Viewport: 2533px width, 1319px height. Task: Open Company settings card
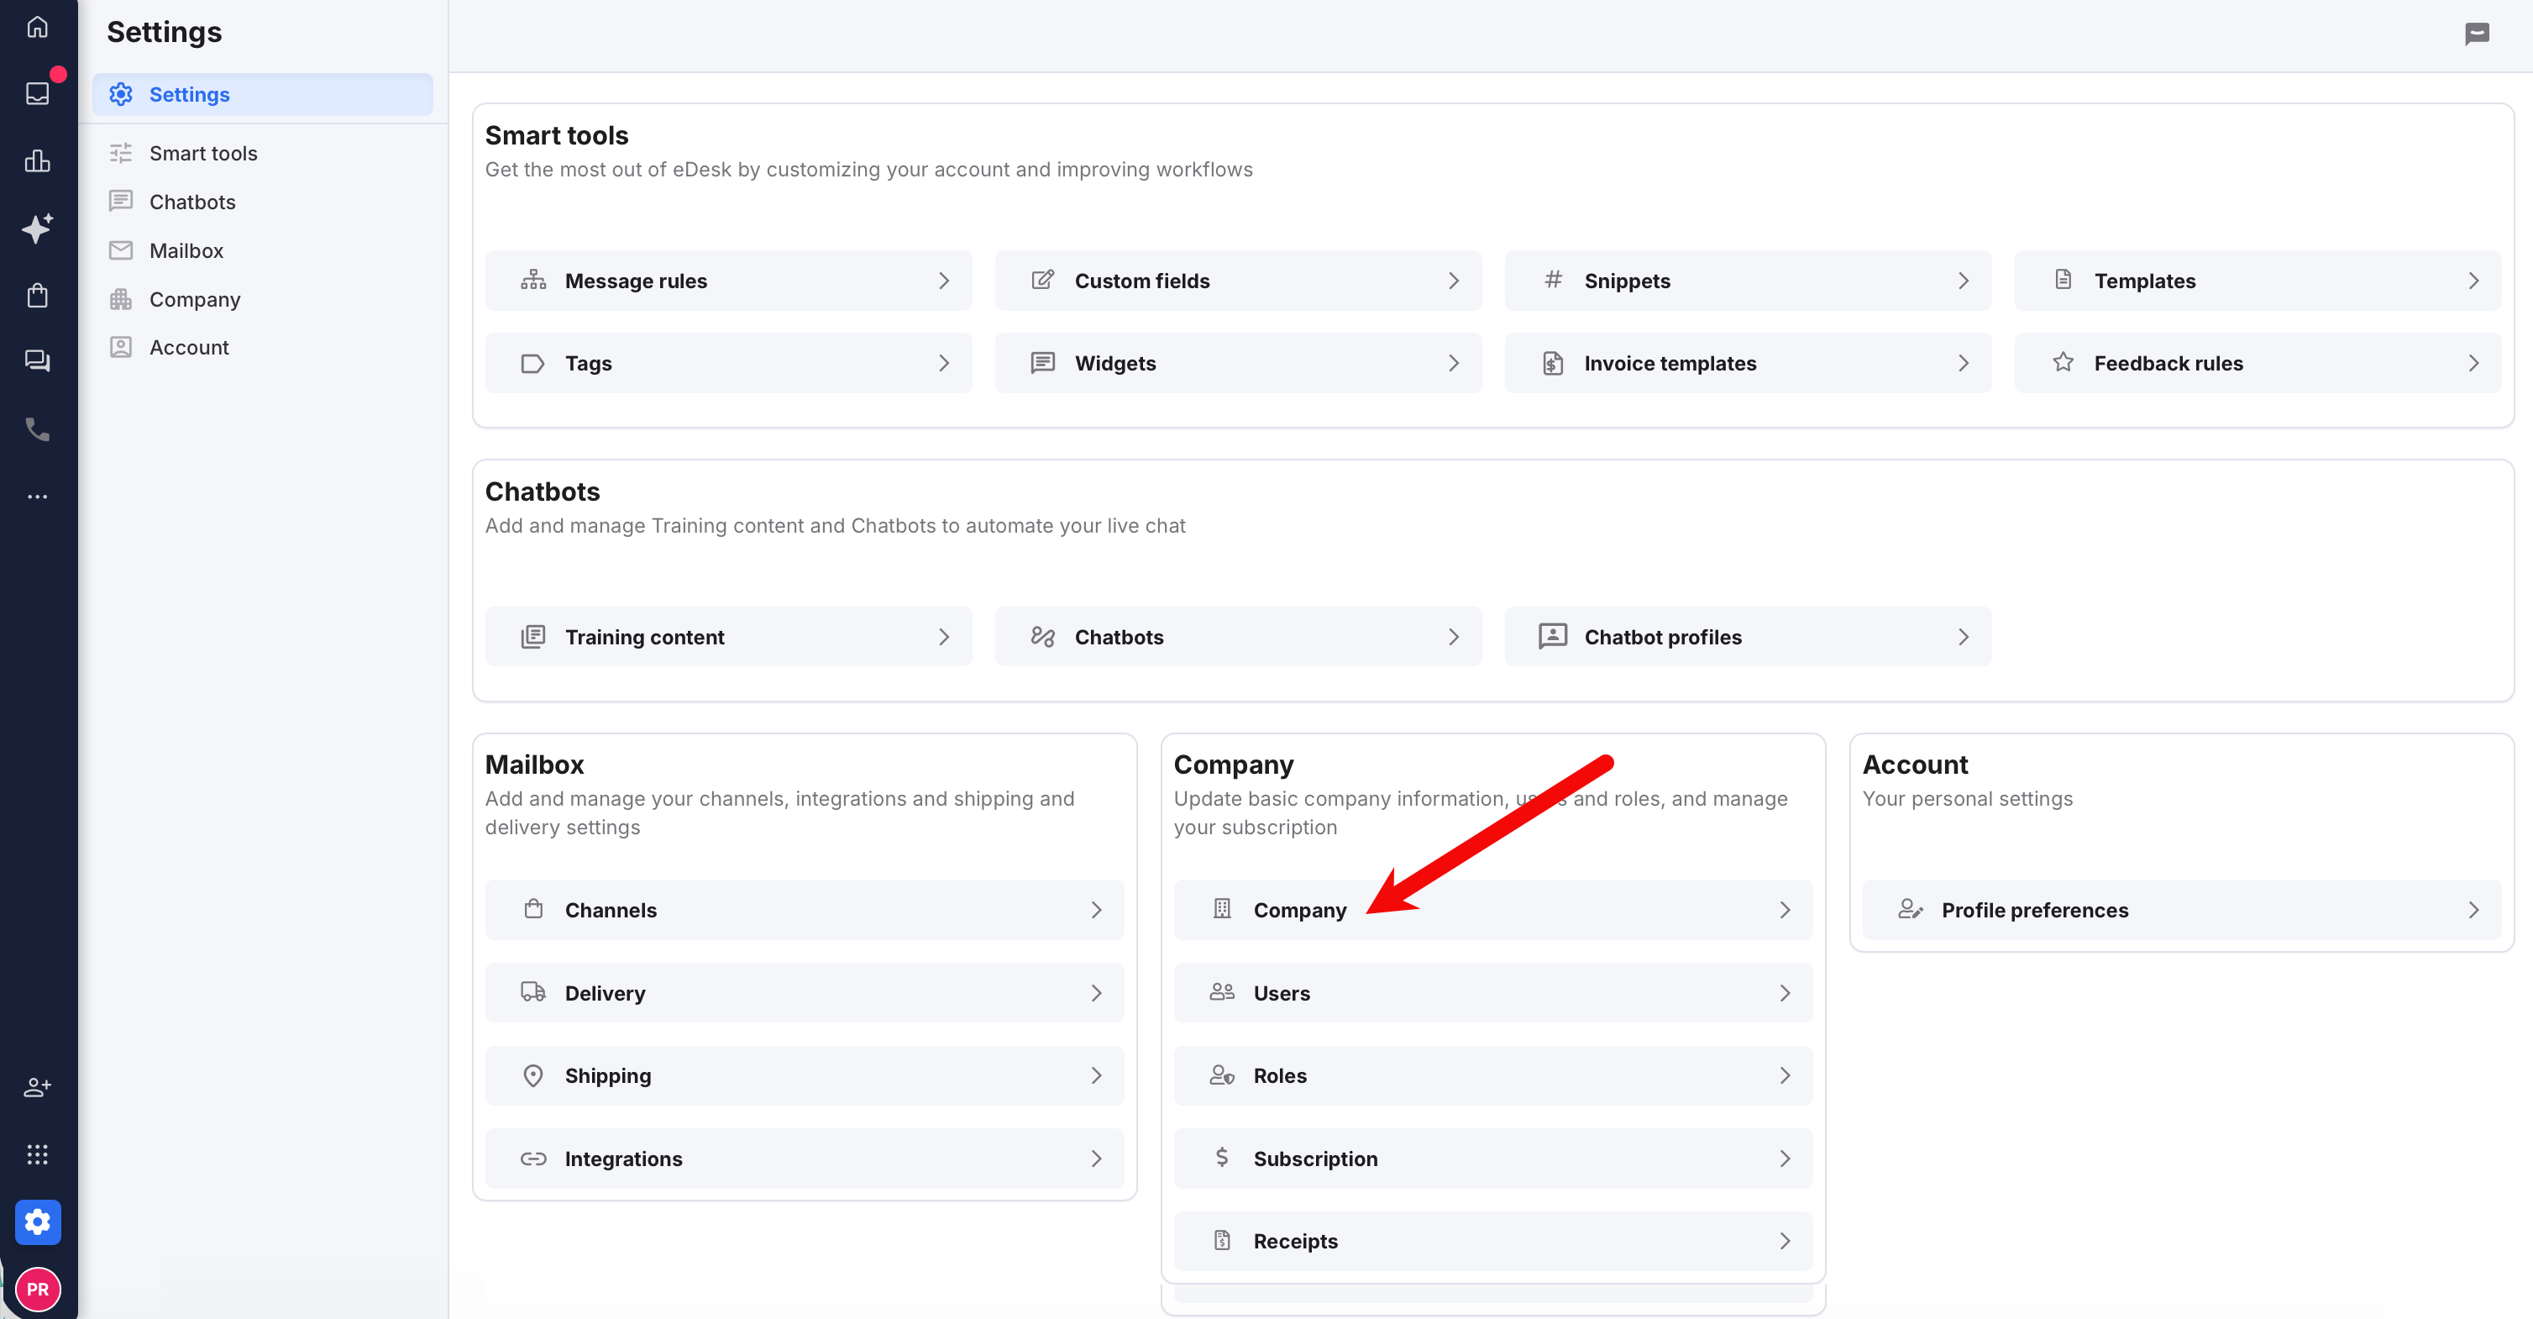coord(1492,910)
